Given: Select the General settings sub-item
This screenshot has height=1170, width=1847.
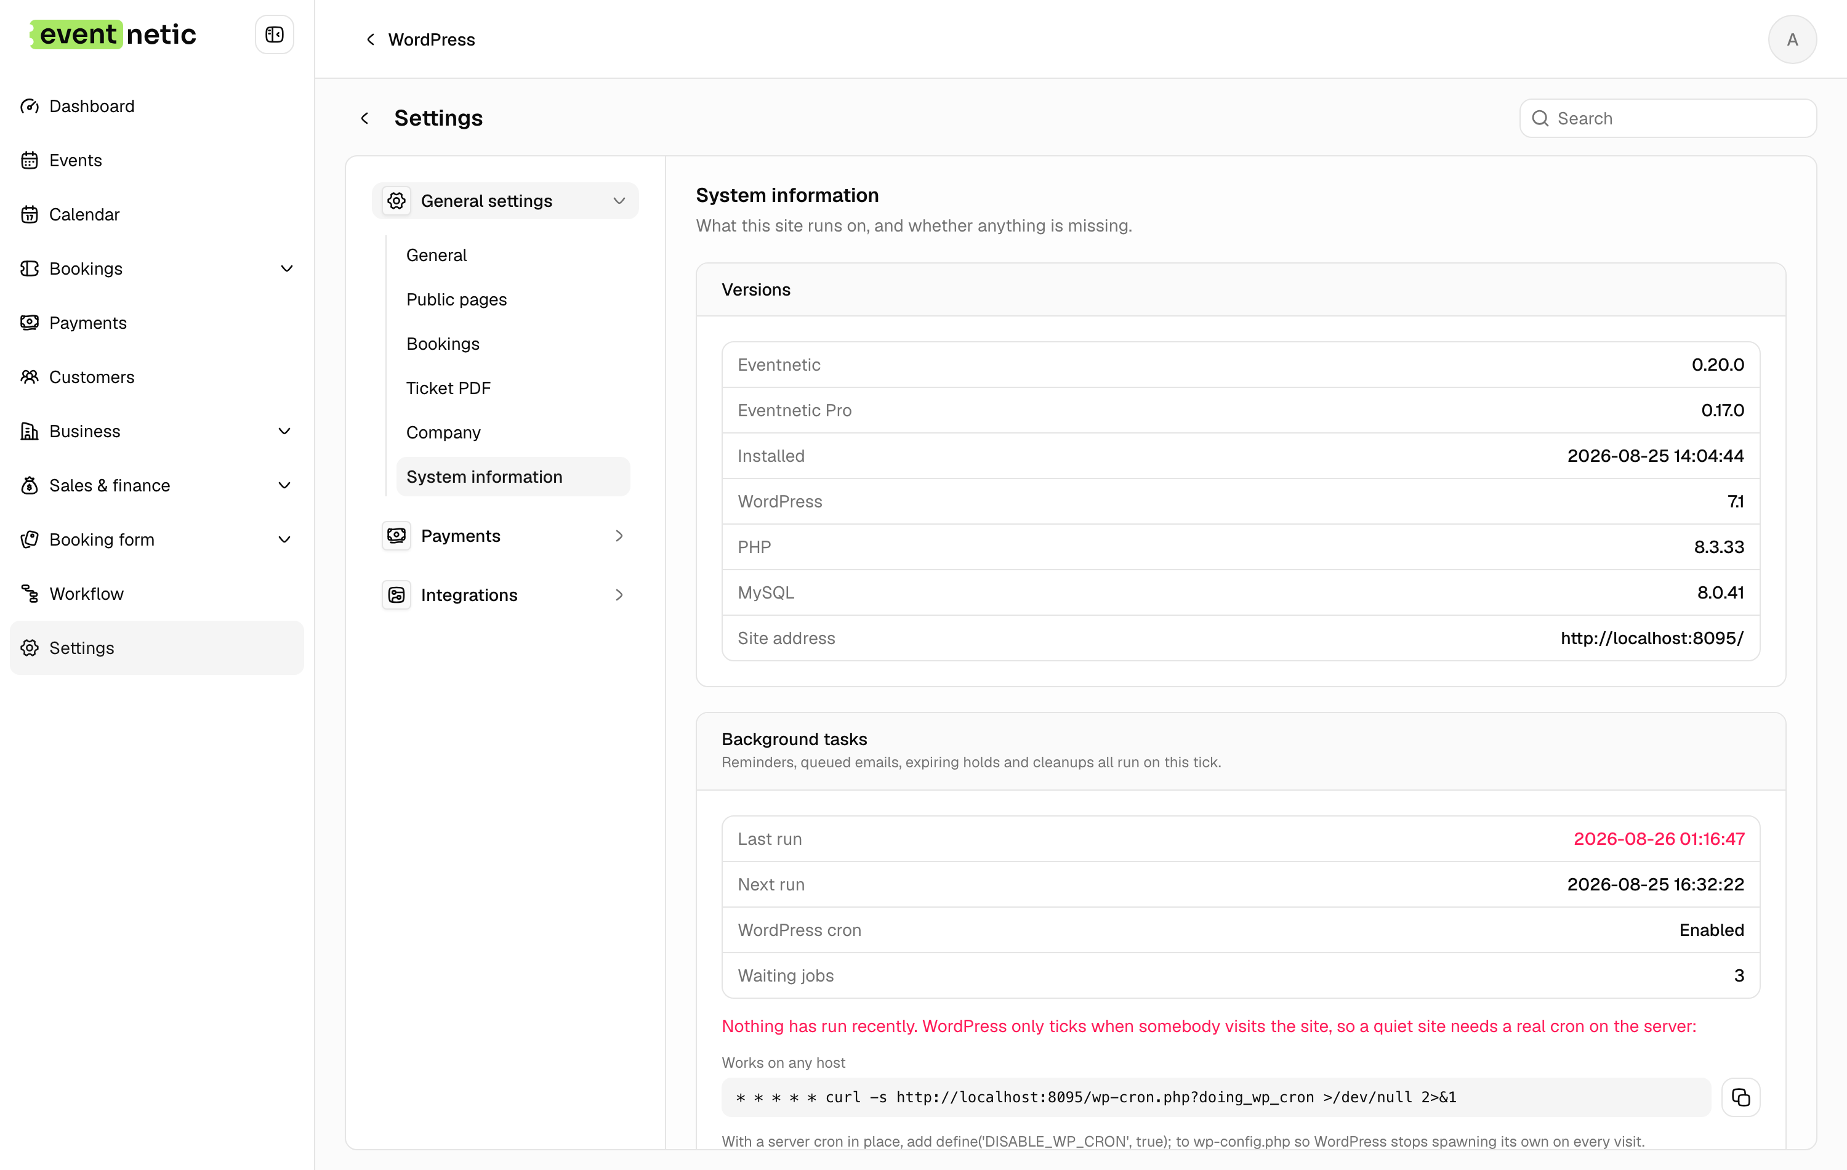Looking at the screenshot, I should [513, 255].
